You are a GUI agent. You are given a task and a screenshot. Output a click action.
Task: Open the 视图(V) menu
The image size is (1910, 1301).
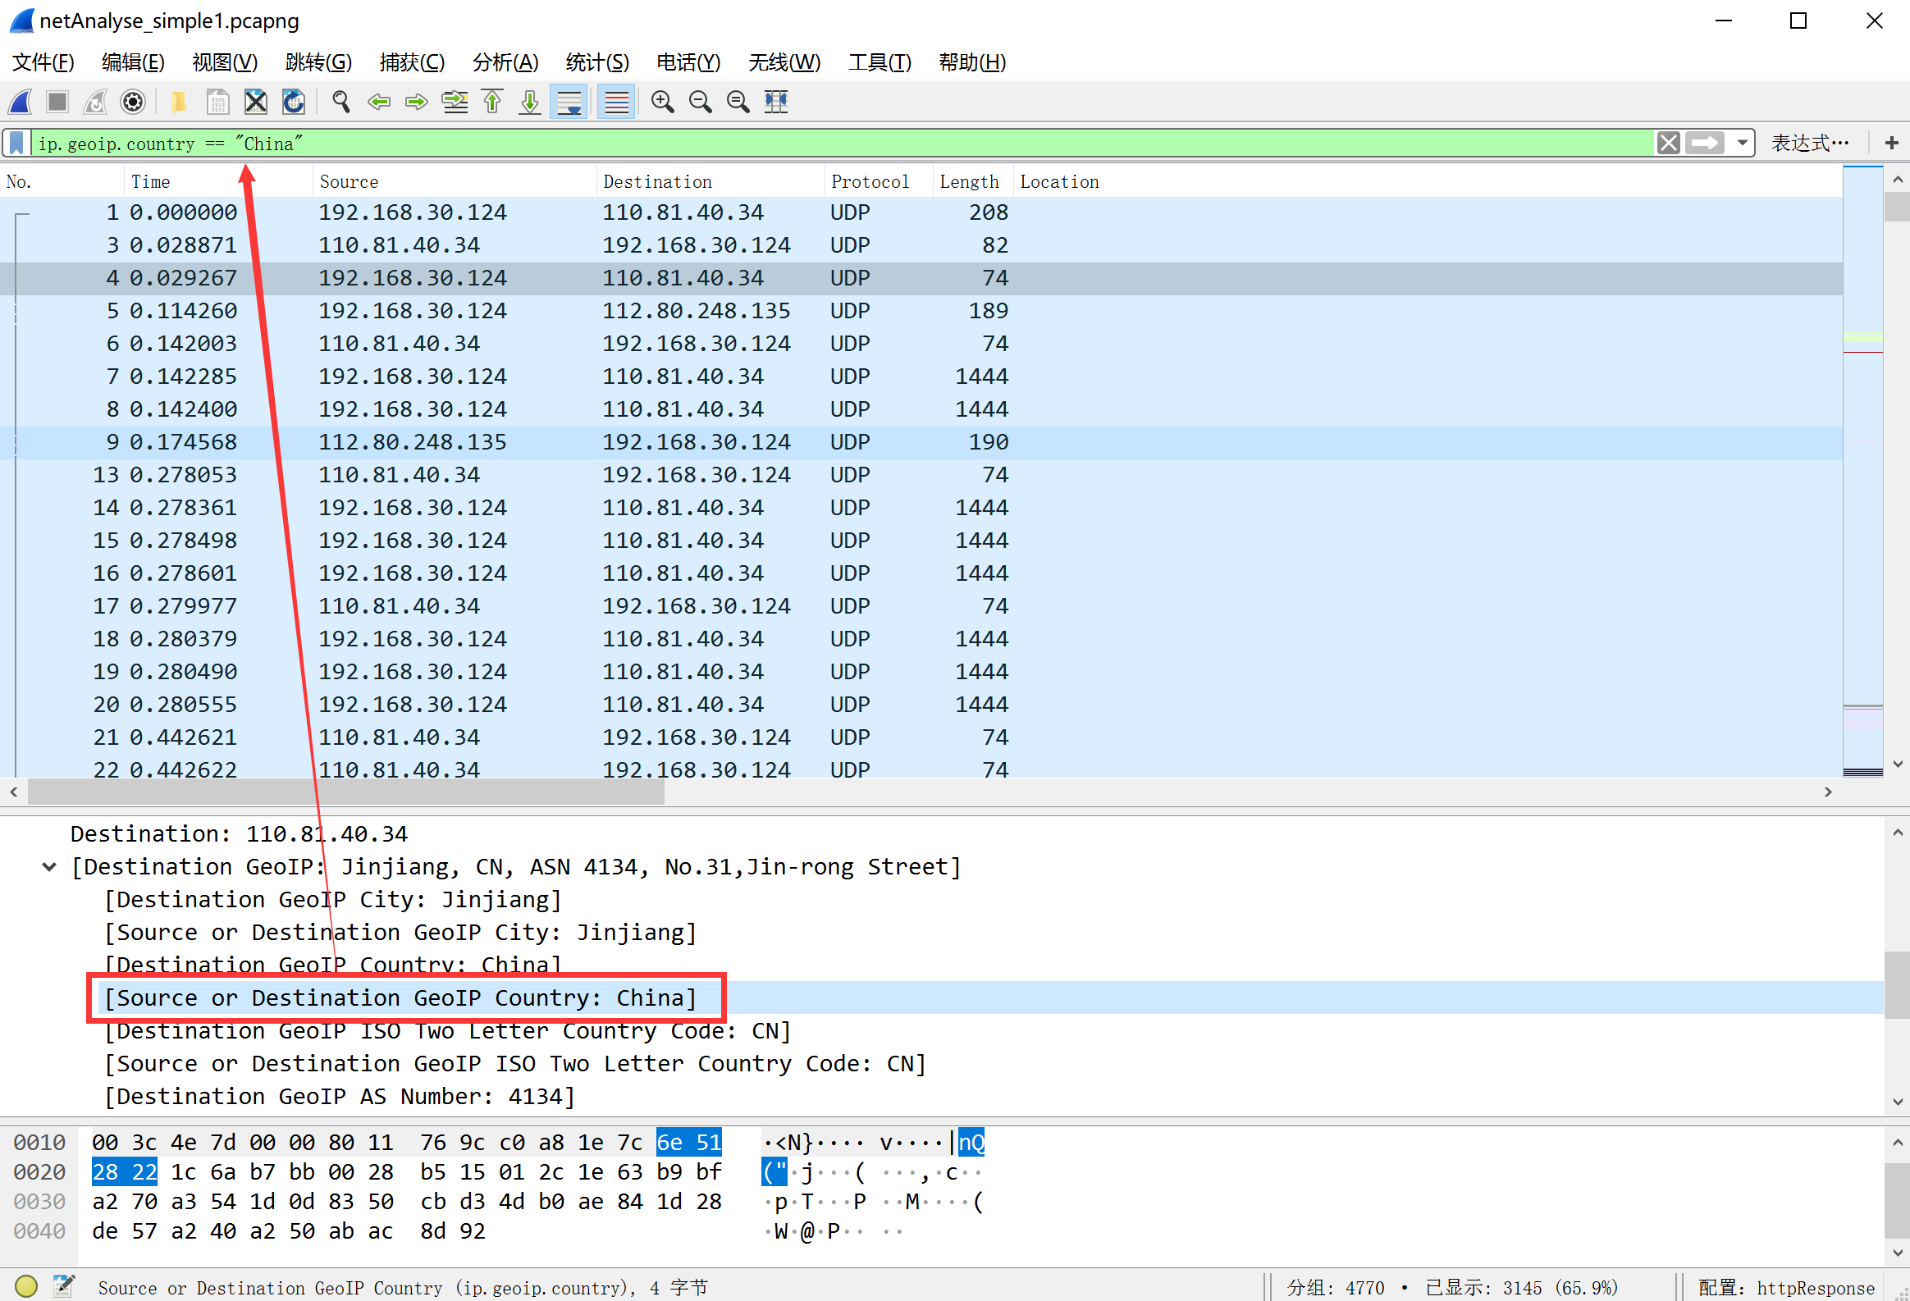tap(224, 62)
